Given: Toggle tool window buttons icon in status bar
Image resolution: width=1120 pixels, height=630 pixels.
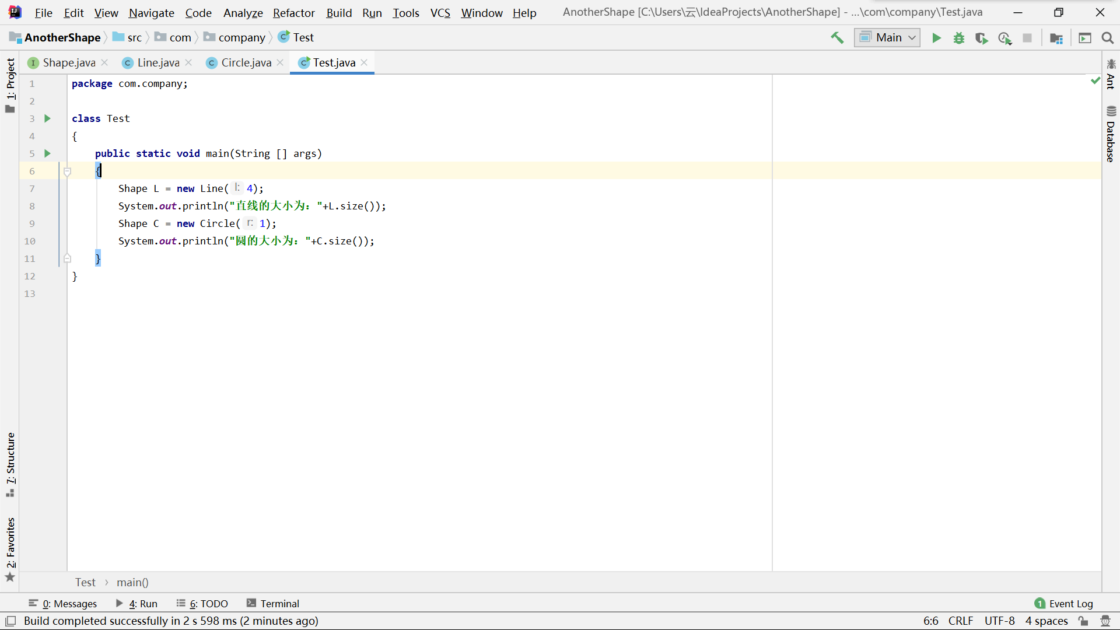Looking at the screenshot, I should click(10, 621).
